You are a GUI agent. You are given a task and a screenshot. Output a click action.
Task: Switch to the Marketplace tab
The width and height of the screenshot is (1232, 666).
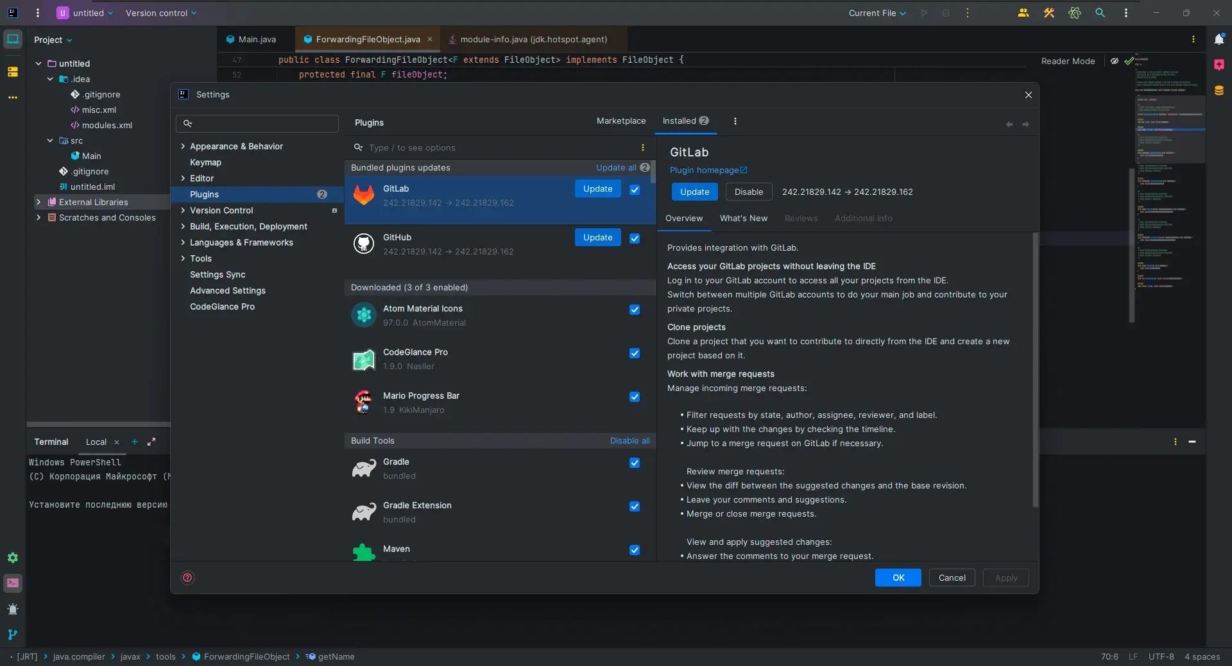[x=620, y=121]
